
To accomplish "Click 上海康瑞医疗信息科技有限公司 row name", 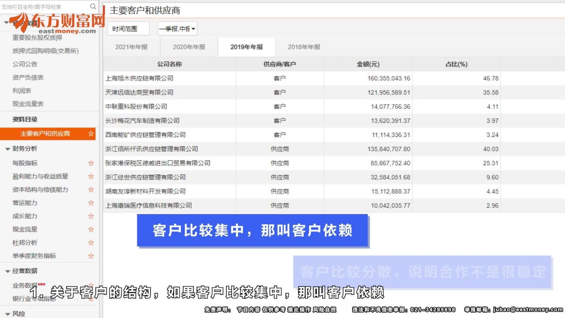I will [149, 205].
